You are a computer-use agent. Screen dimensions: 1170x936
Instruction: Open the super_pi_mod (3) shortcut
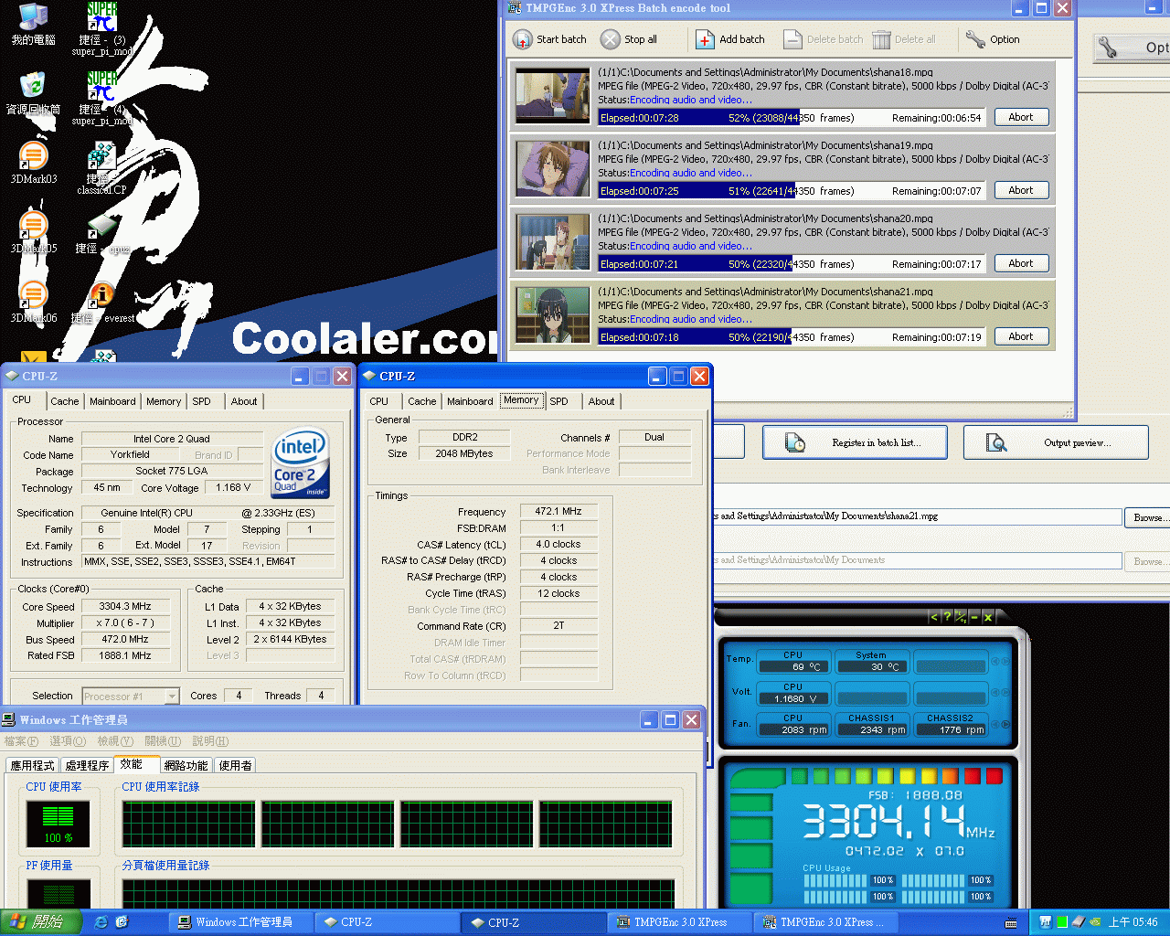[102, 29]
